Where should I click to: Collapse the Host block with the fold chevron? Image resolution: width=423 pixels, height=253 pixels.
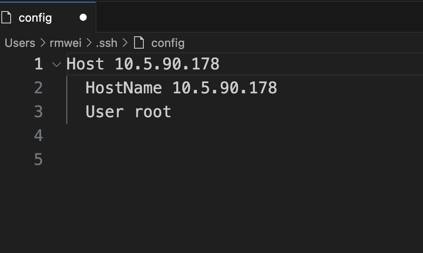(x=56, y=65)
